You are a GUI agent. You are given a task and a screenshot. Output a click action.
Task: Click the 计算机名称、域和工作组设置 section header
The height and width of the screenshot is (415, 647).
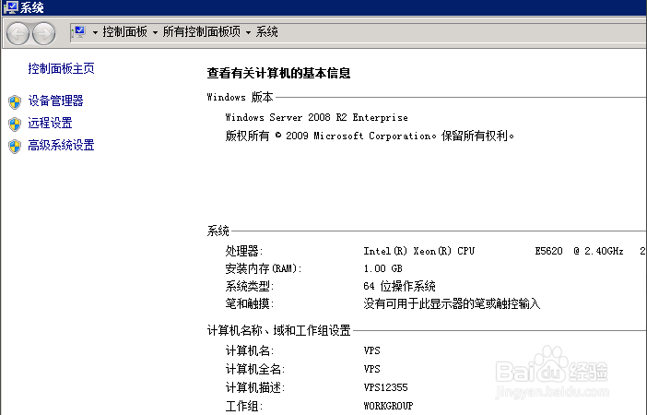tap(278, 330)
